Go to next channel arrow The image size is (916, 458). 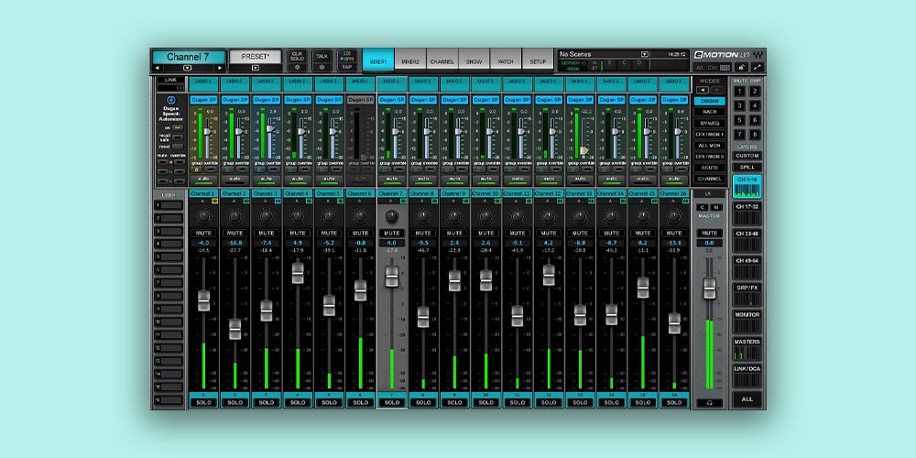[221, 68]
